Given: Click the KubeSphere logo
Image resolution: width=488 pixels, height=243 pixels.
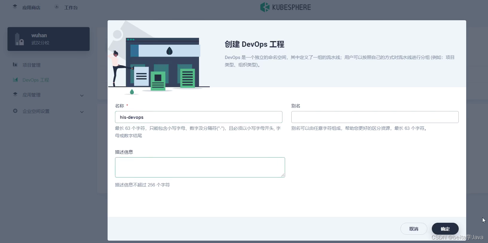Looking at the screenshot, I should (x=285, y=7).
